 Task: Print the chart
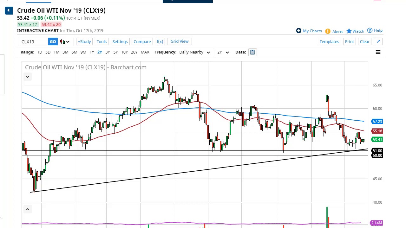tap(349, 41)
